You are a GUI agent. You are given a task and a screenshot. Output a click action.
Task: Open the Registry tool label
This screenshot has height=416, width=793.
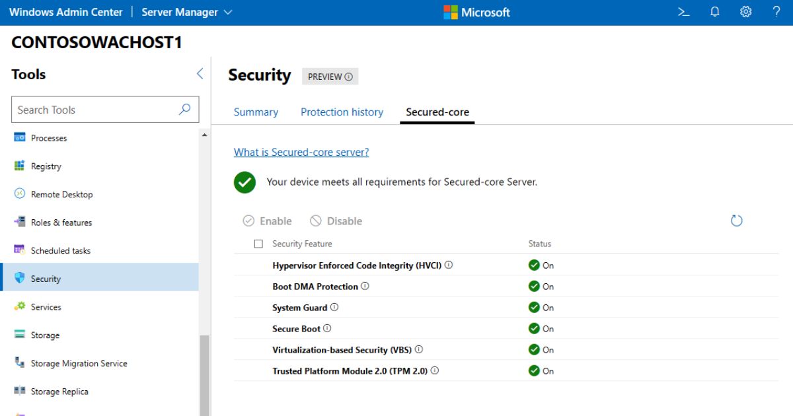pos(46,166)
